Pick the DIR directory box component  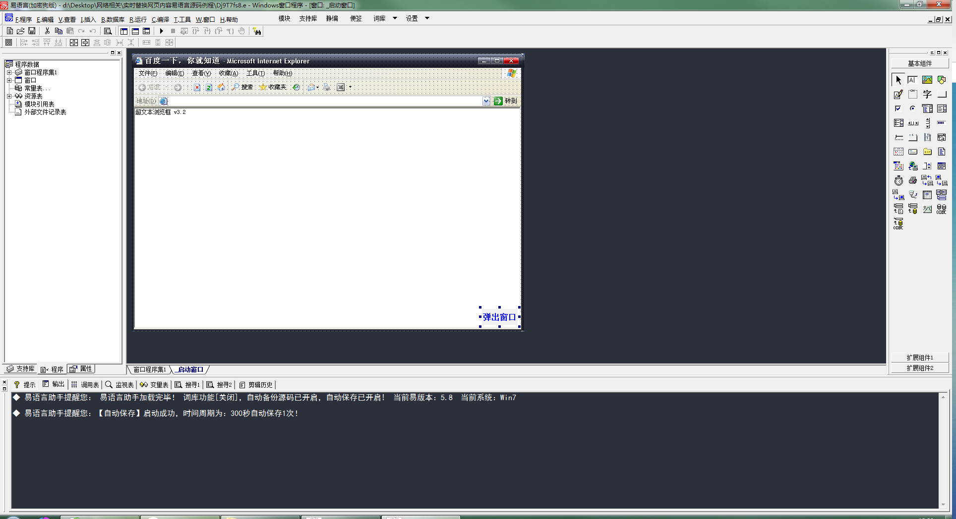927,152
